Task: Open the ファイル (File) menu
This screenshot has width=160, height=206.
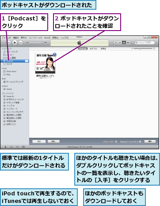Action: click(6, 38)
